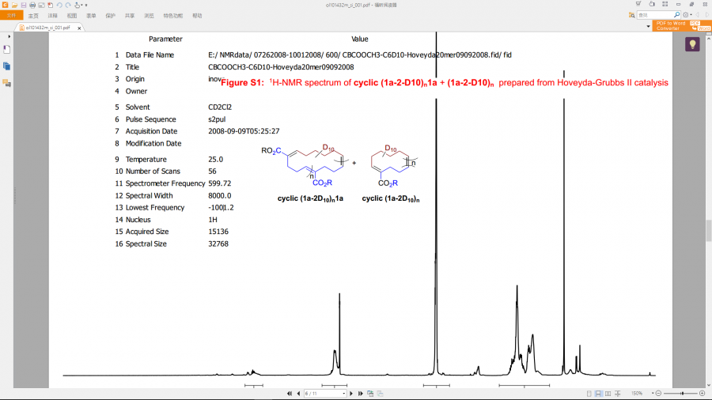Viewport: 712px width, 400px height.
Task: Open the Comments panel icon in the left sidebar
Action: (x=7, y=83)
